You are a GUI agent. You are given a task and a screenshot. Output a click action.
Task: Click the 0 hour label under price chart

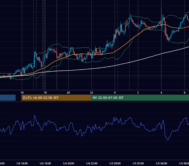point(115,93)
